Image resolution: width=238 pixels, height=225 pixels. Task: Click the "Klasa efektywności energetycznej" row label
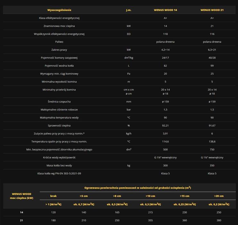click(x=59, y=18)
